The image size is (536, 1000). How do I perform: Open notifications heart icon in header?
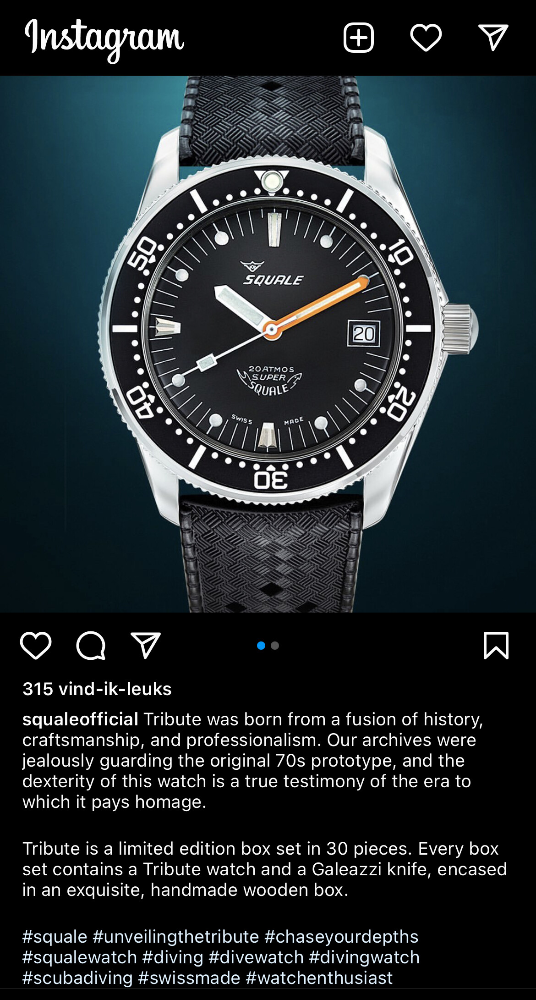426,37
